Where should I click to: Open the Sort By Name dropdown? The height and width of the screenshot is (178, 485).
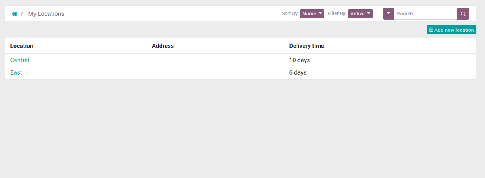click(312, 14)
